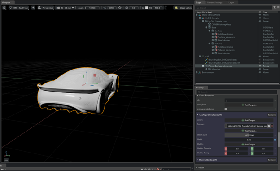
Task: Toggle visibility of Materials scope
Action: tap(260, 69)
